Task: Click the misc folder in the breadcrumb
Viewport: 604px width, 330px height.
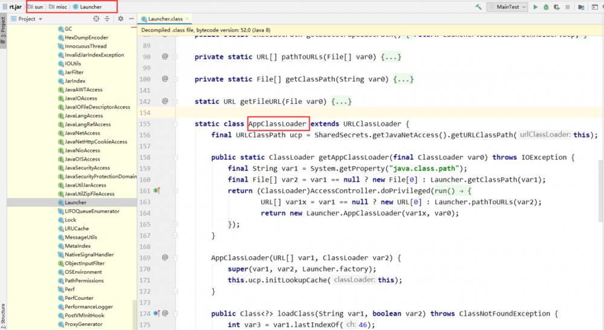Action: coord(60,7)
